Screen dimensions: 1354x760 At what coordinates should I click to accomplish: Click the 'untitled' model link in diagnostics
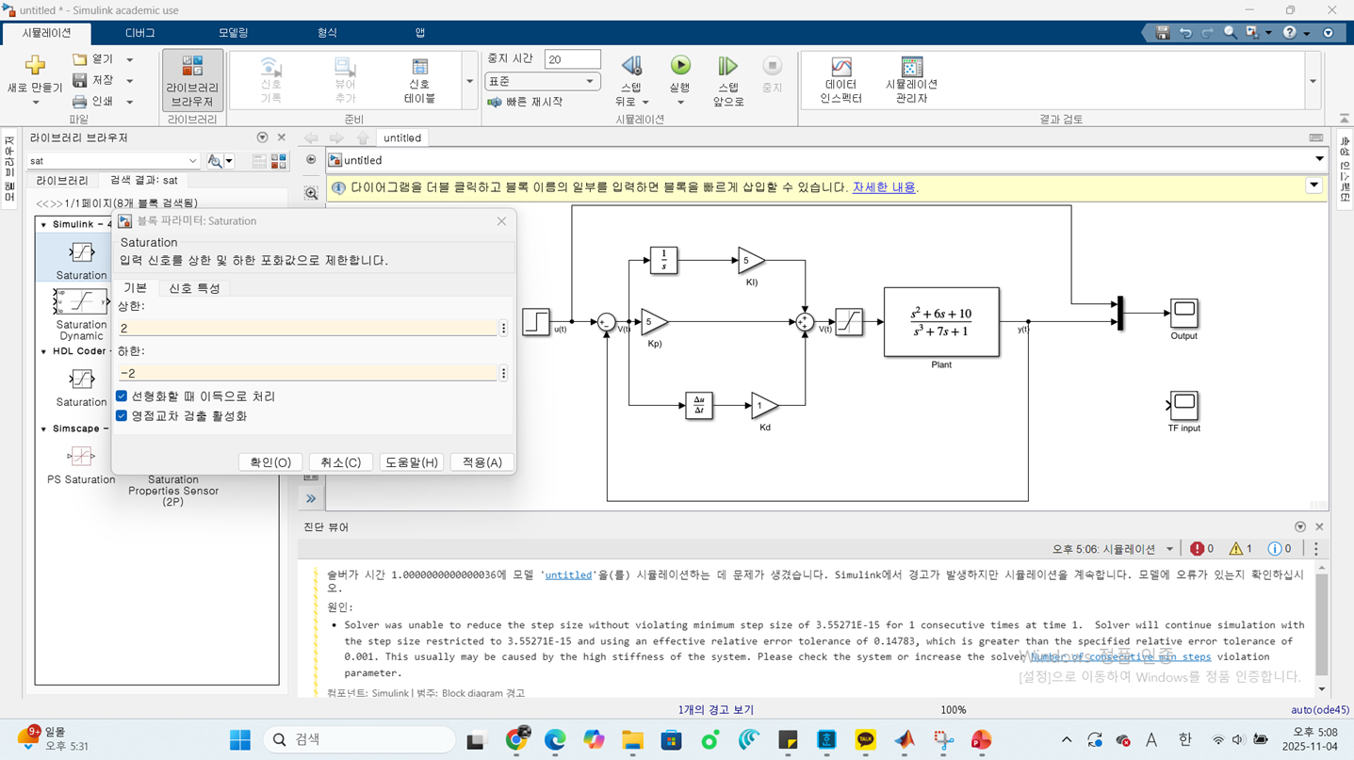[568, 574]
